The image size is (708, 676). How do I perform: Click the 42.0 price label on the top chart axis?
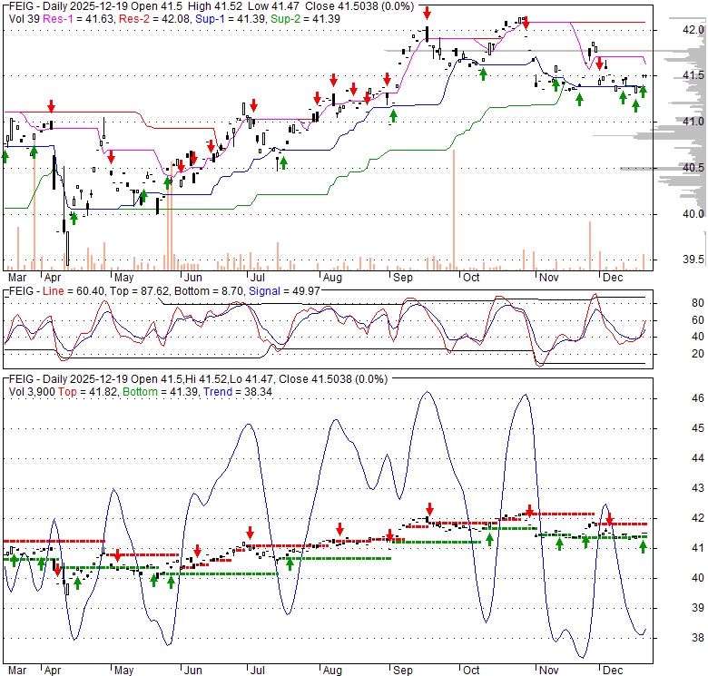693,29
